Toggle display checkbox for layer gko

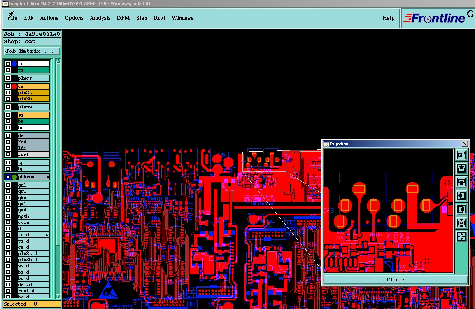[8, 197]
